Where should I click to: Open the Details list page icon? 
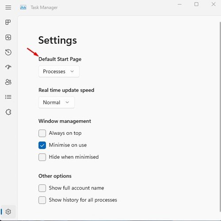pyautogui.click(x=8, y=97)
